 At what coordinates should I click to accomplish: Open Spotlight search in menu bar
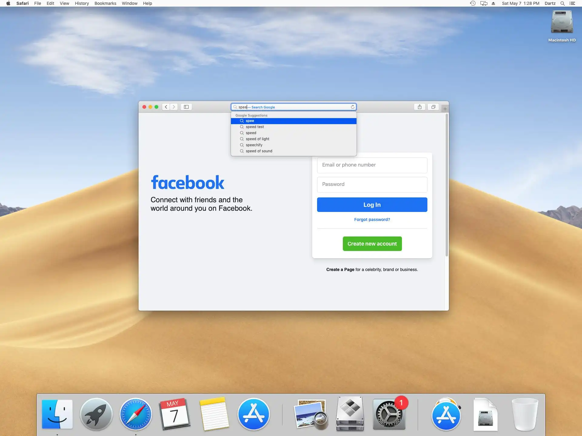point(562,3)
